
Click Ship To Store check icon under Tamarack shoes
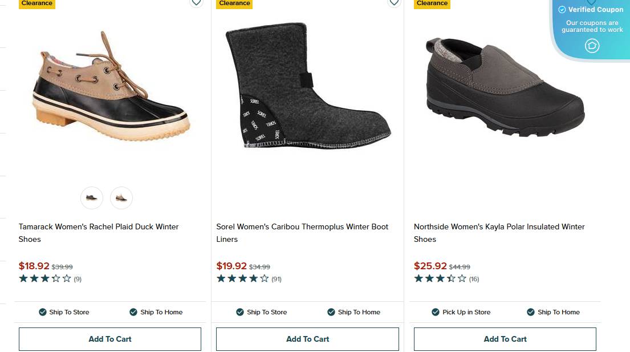click(42, 312)
